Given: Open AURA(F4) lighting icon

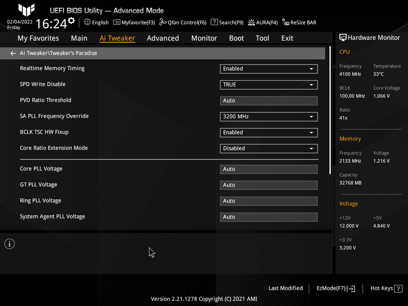Looking at the screenshot, I should (251, 22).
